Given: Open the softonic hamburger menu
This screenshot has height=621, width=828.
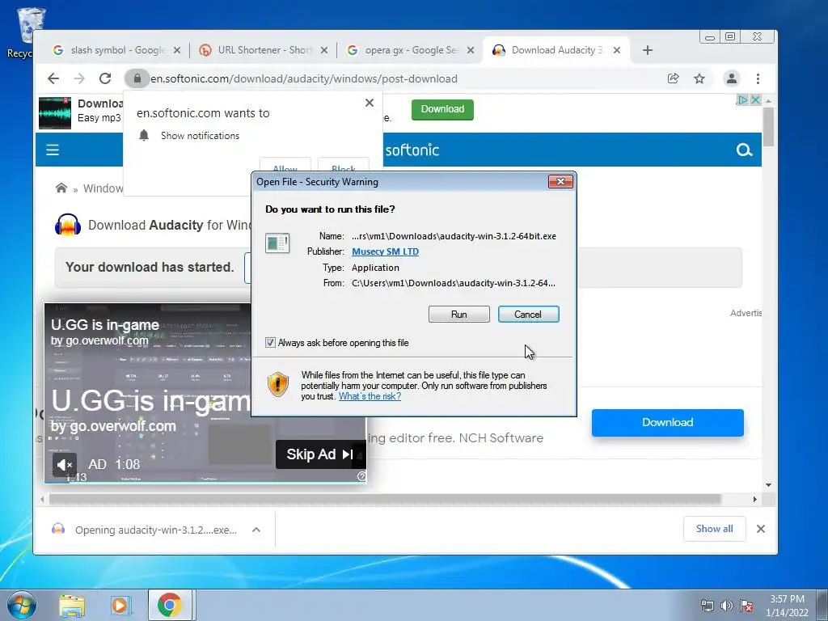Looking at the screenshot, I should 53,150.
